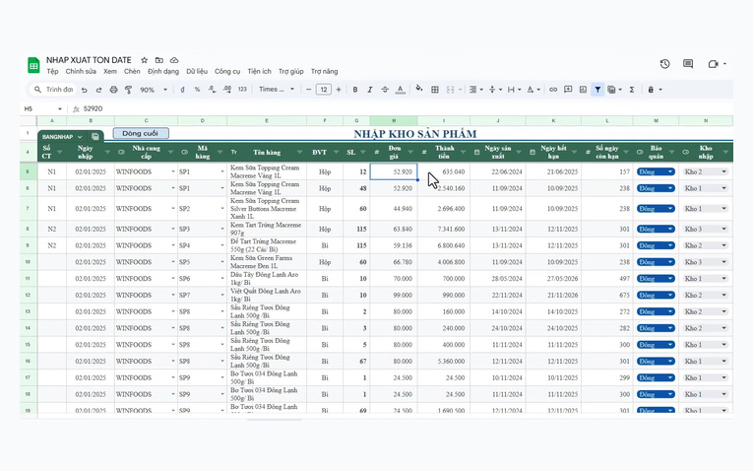Open horizontal align dropdown

pos(475,90)
